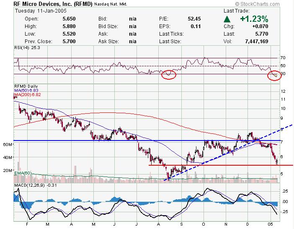Click the 'Last Trade:' heading

coord(237,11)
